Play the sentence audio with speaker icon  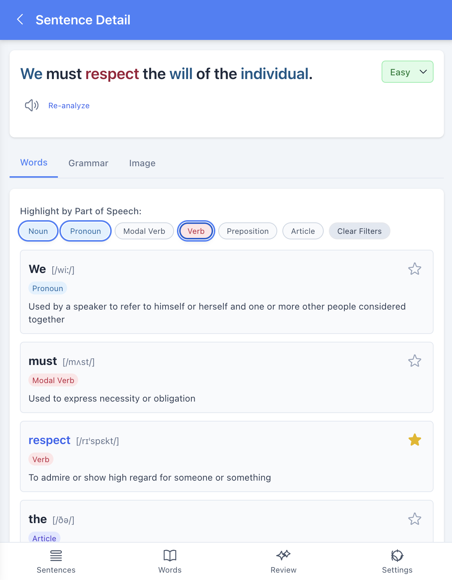32,105
